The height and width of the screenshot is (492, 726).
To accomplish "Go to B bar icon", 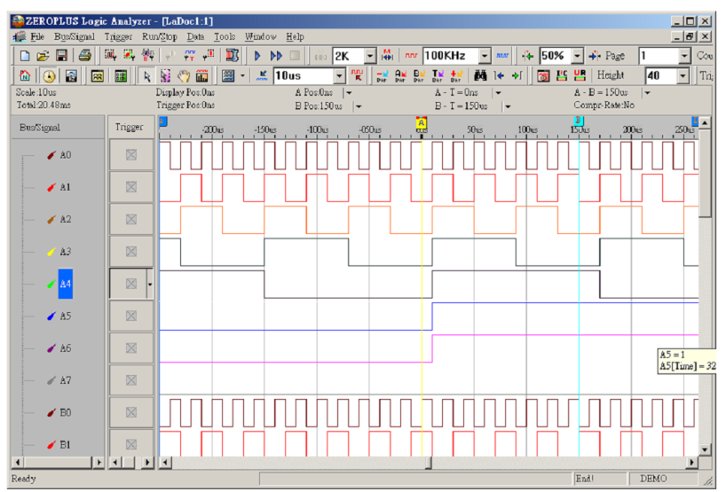I will [x=419, y=75].
